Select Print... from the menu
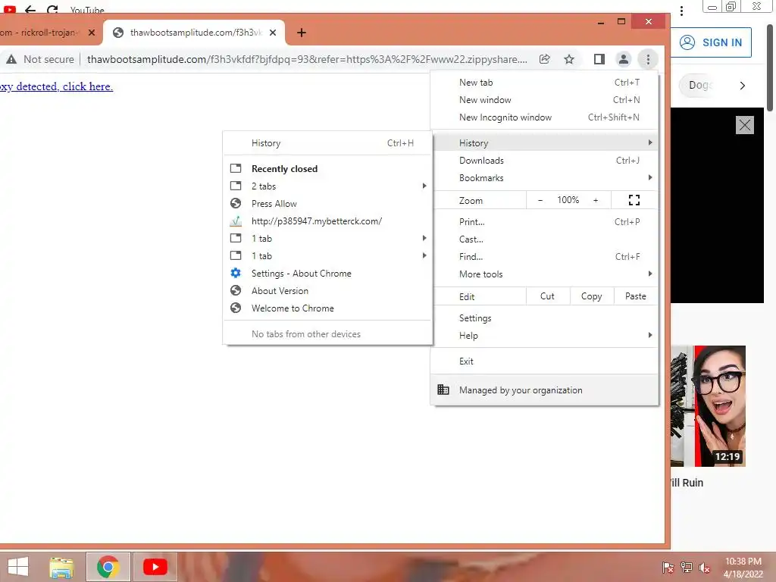Screen dimensions: 776x582 pos(544,222)
